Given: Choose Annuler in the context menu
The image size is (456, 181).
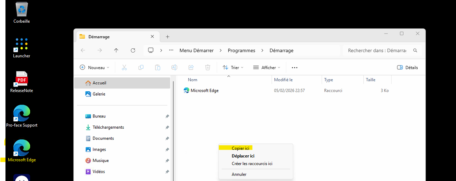Looking at the screenshot, I should pyautogui.click(x=256, y=174).
